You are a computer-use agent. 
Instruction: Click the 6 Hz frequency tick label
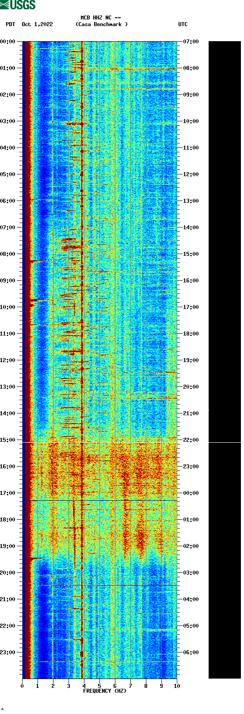pos(115,686)
